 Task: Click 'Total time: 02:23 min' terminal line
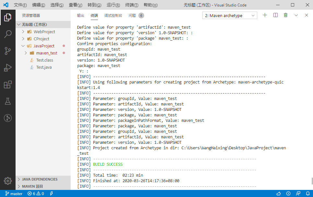tap(118, 175)
